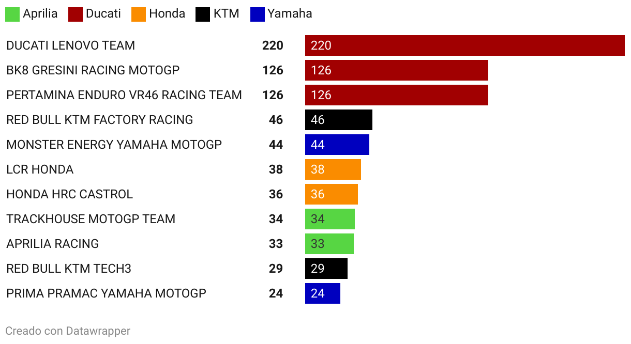Click the LCR Honda orange bar
The image size is (631, 344).
[x=333, y=169]
